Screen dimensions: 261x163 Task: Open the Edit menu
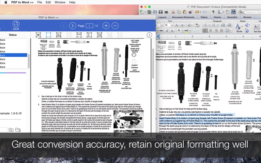(48, 2)
